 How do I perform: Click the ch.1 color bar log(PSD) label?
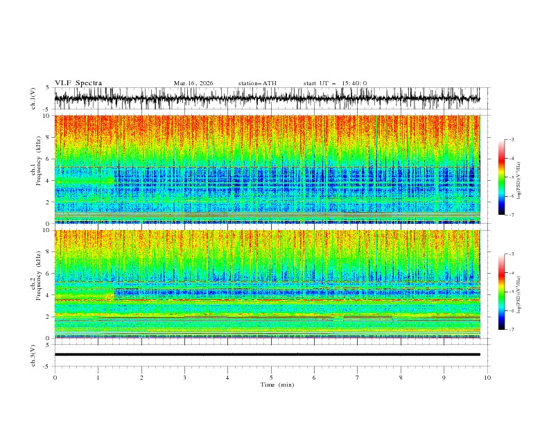[x=519, y=181]
